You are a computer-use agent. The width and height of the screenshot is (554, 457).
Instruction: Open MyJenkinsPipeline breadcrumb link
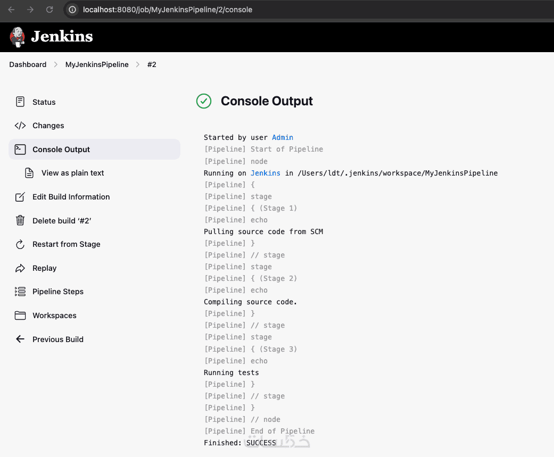click(x=97, y=64)
